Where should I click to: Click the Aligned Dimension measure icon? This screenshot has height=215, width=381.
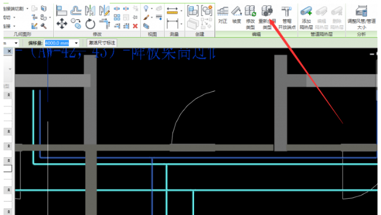point(172,11)
